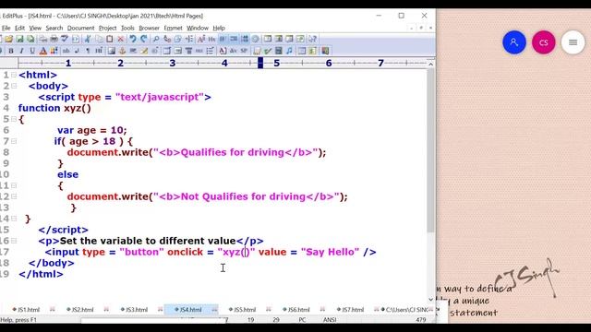Click the blue user profile button
This screenshot has height=332, width=591.
[514, 42]
